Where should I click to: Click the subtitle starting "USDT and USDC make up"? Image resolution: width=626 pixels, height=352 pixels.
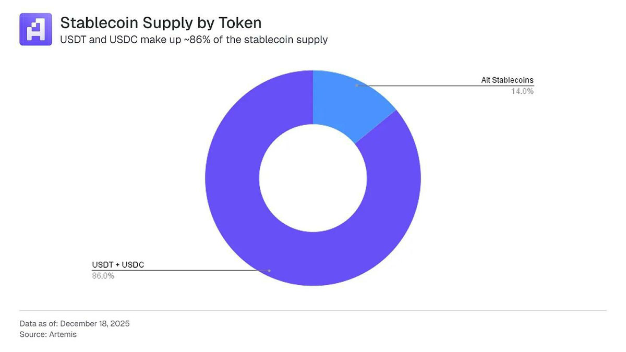tap(194, 40)
